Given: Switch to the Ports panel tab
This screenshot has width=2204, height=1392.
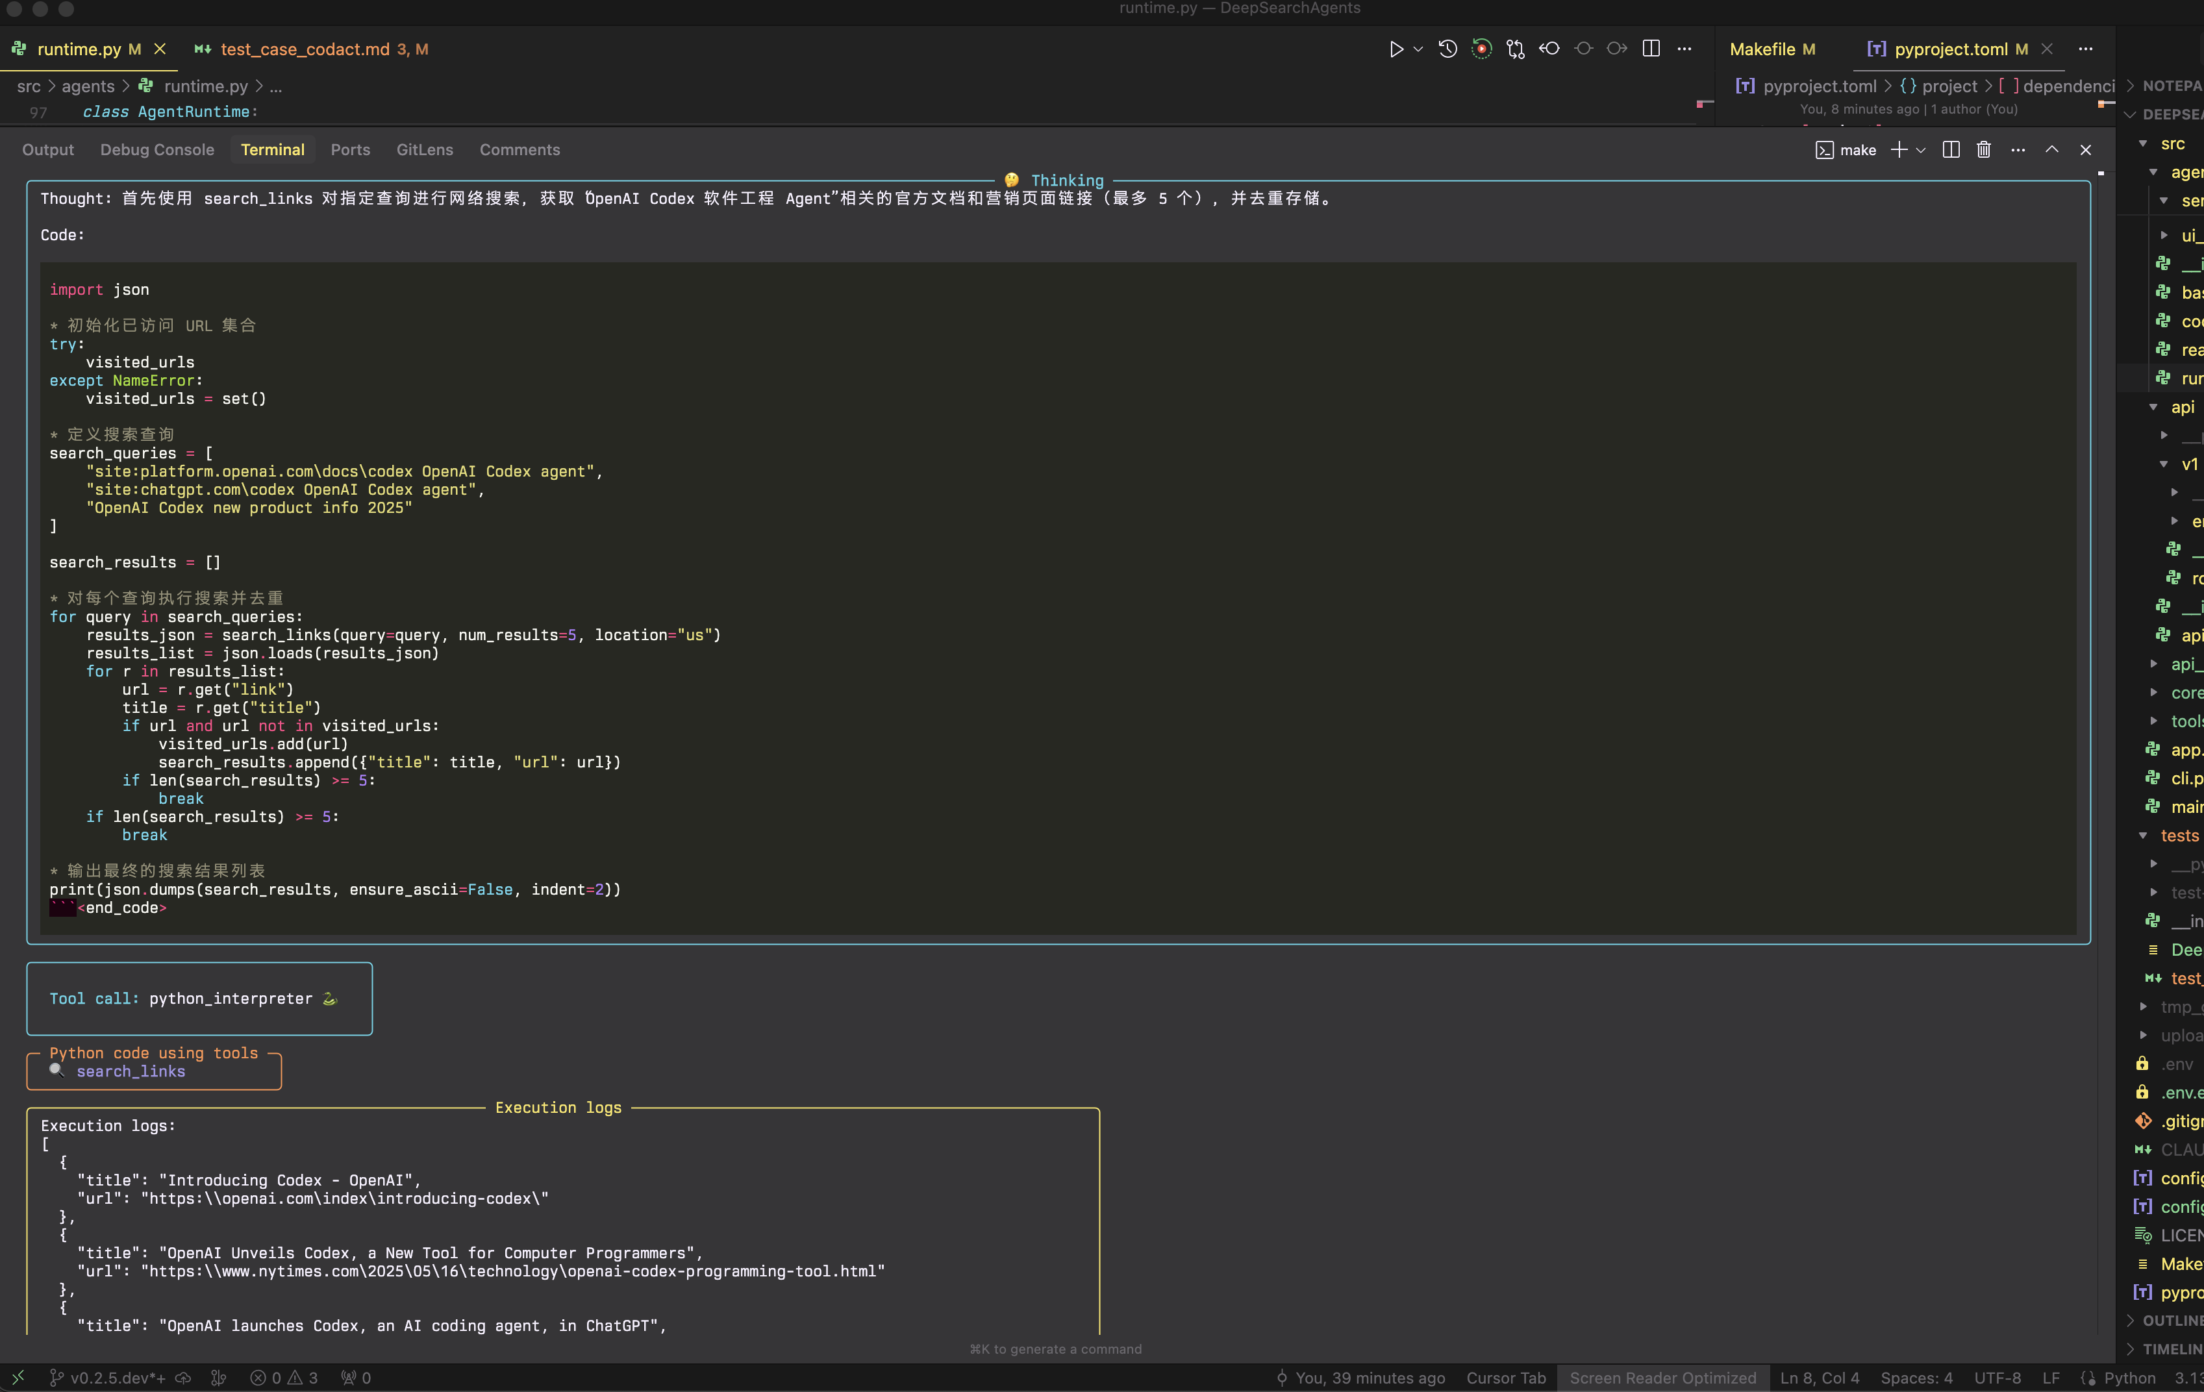Looking at the screenshot, I should [x=349, y=149].
